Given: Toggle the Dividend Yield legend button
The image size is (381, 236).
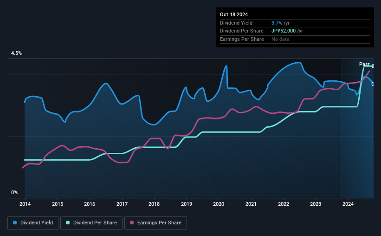Looking at the screenshot, I should click(x=33, y=223).
